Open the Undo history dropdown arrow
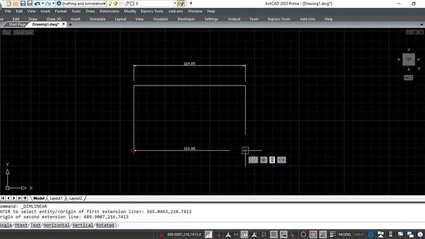 pos(42,3)
